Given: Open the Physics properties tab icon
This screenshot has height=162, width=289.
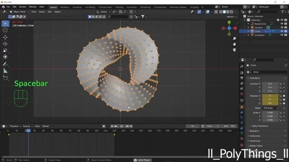Looking at the screenshot, I should (242, 123).
